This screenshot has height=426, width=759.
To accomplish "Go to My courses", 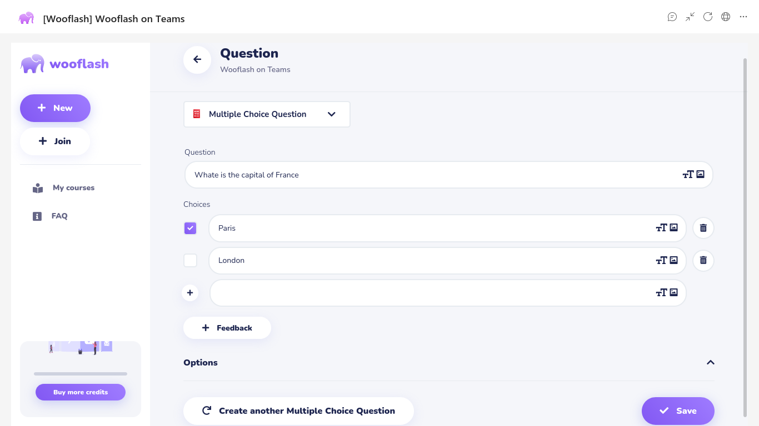I will 73,188.
